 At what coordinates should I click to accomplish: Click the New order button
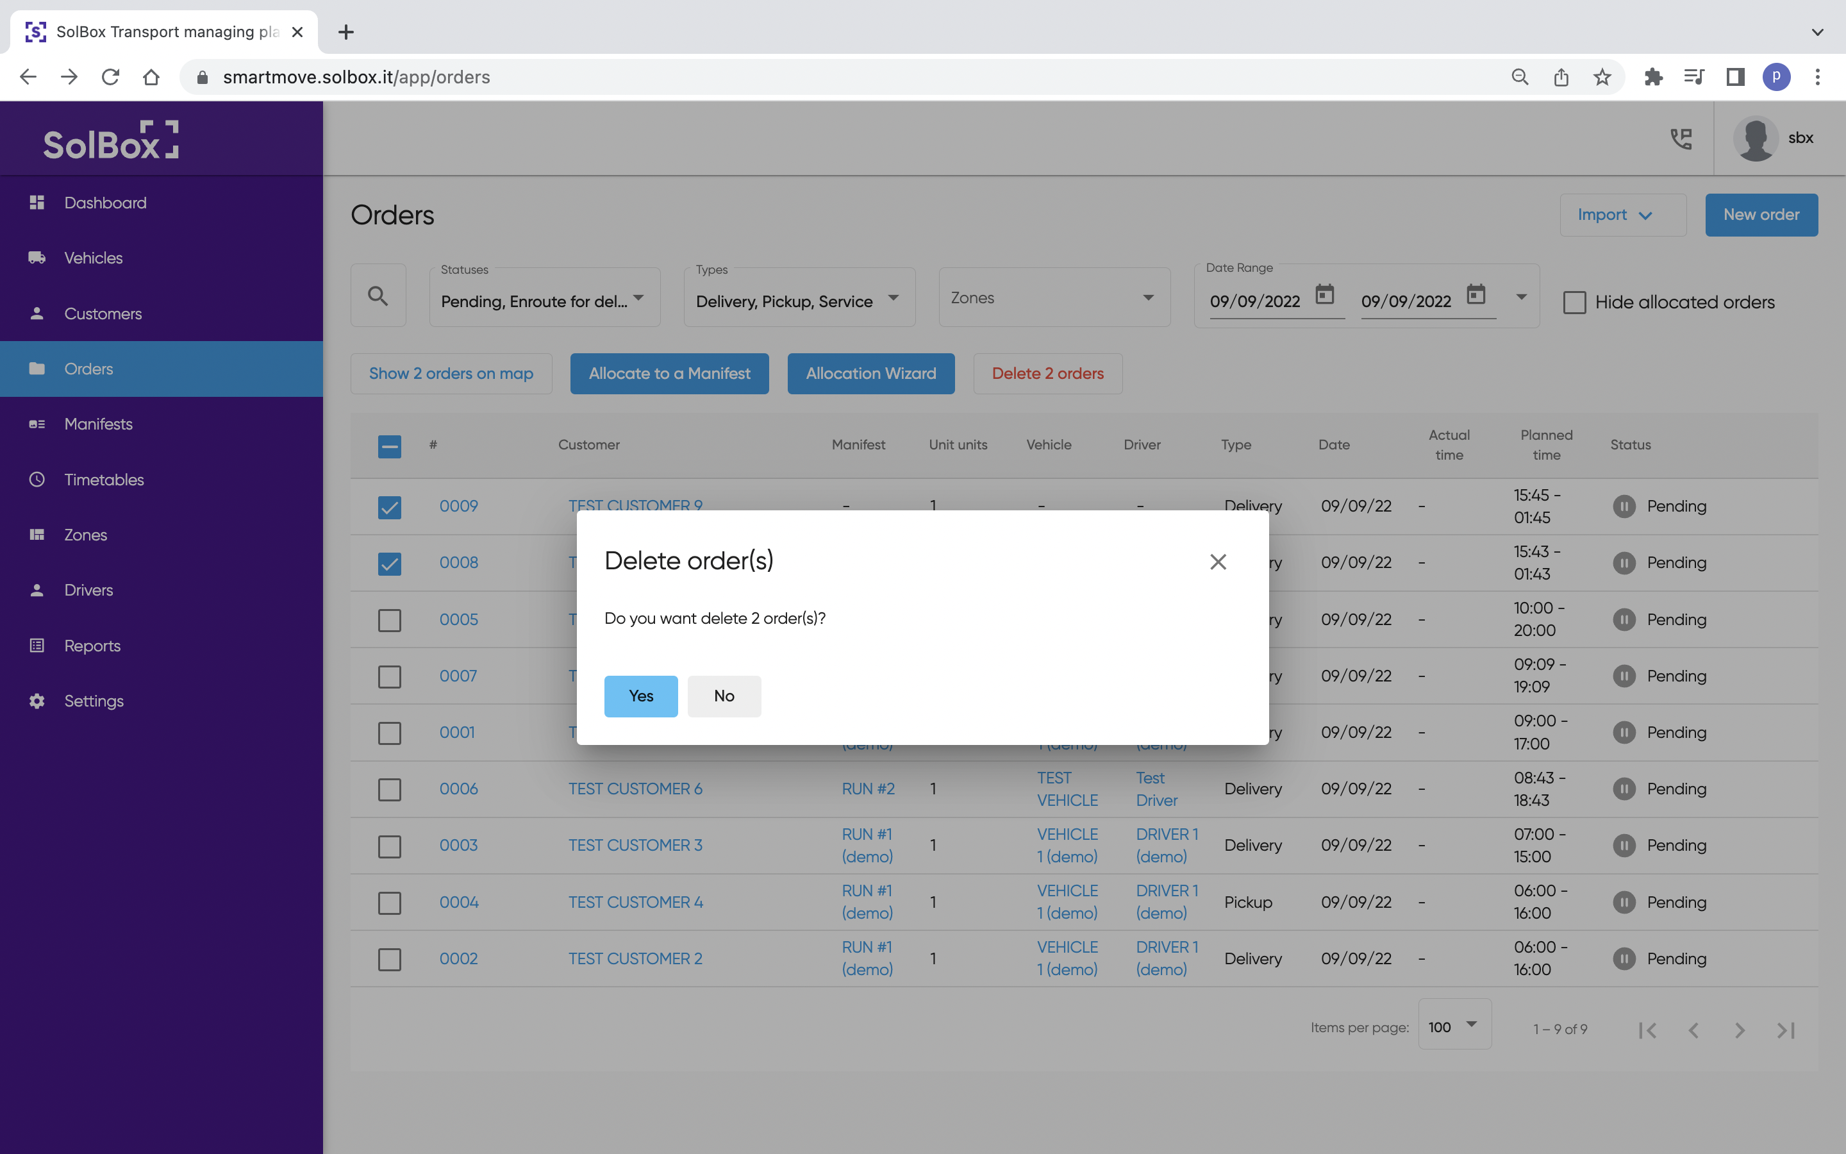point(1761,215)
